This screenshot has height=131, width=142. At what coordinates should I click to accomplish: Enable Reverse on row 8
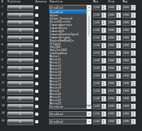pyautogui.click(x=37, y=61)
